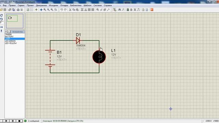Image resolution: width=219 pixels, height=123 pixels.
Task: Redraw the display using the refresh icon
Action: point(28,10)
